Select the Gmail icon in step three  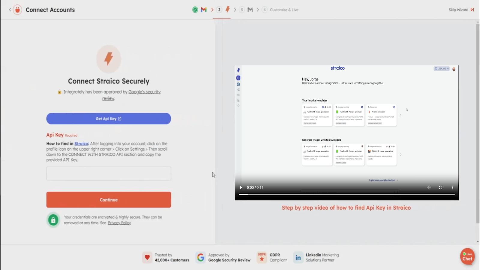(x=250, y=10)
